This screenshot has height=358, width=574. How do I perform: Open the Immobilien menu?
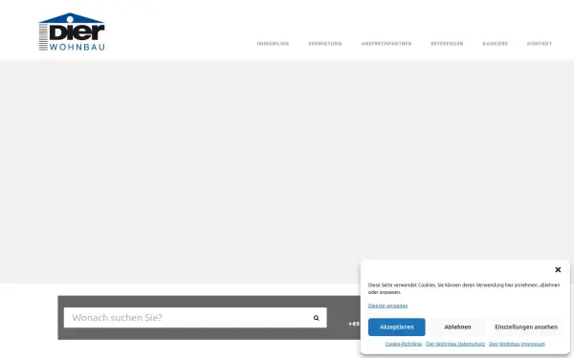click(273, 44)
